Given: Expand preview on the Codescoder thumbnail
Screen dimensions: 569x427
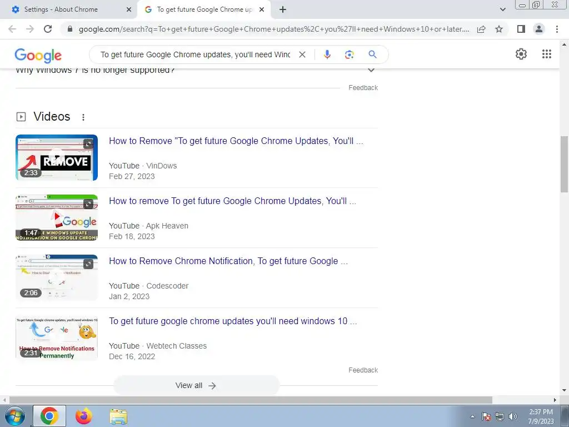Looking at the screenshot, I should [x=88, y=264].
